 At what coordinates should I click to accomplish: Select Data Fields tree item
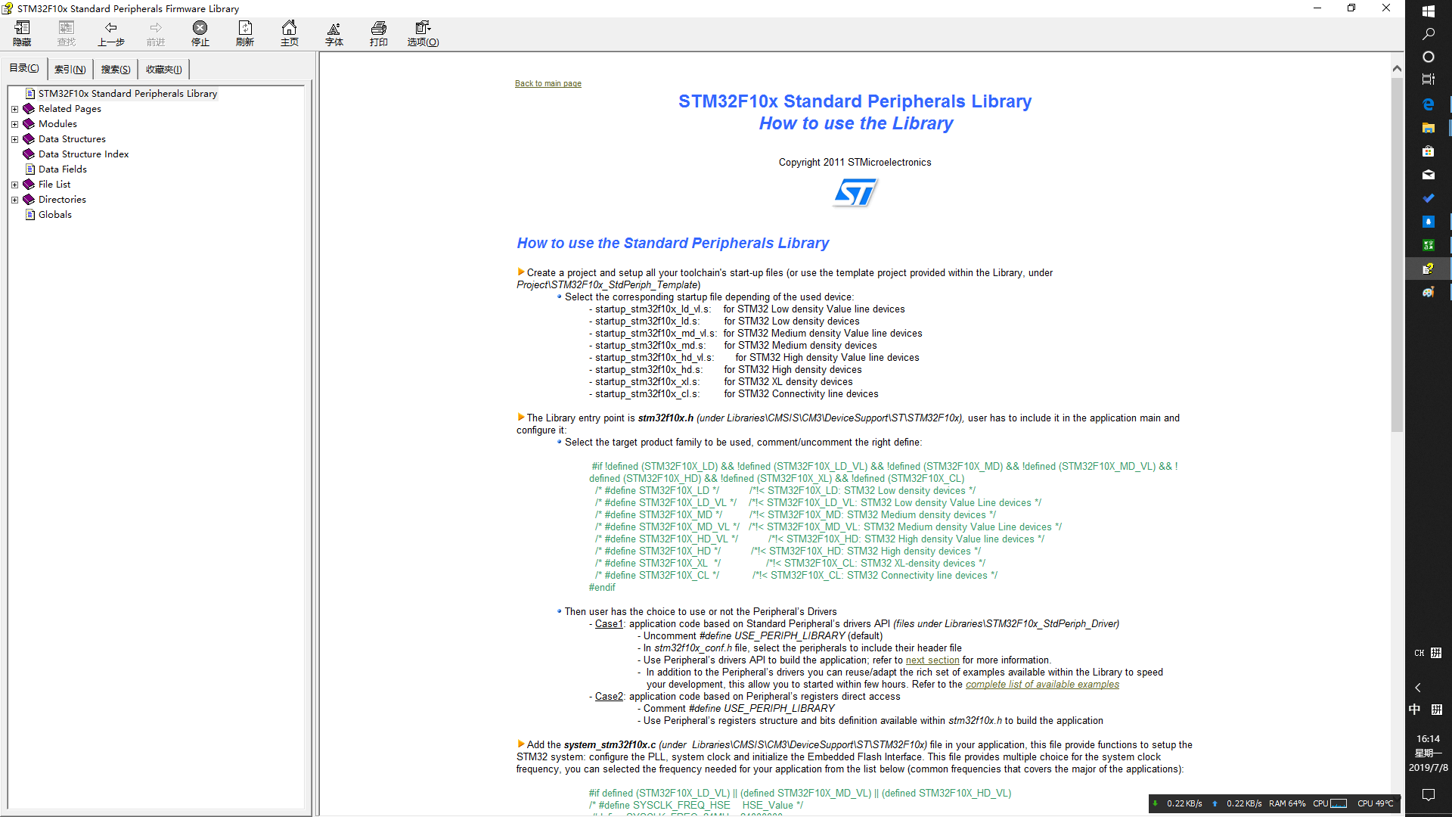pyautogui.click(x=63, y=169)
